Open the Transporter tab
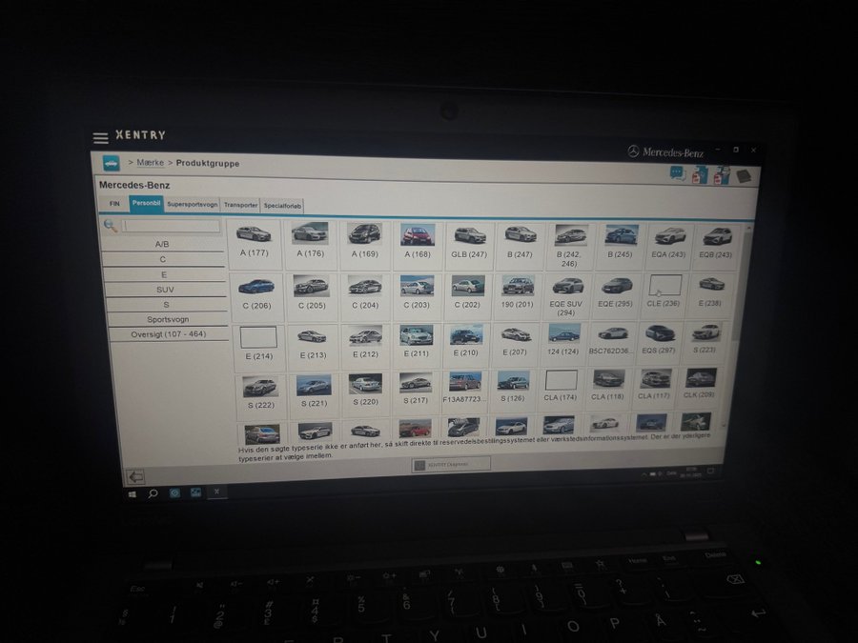 [240, 205]
